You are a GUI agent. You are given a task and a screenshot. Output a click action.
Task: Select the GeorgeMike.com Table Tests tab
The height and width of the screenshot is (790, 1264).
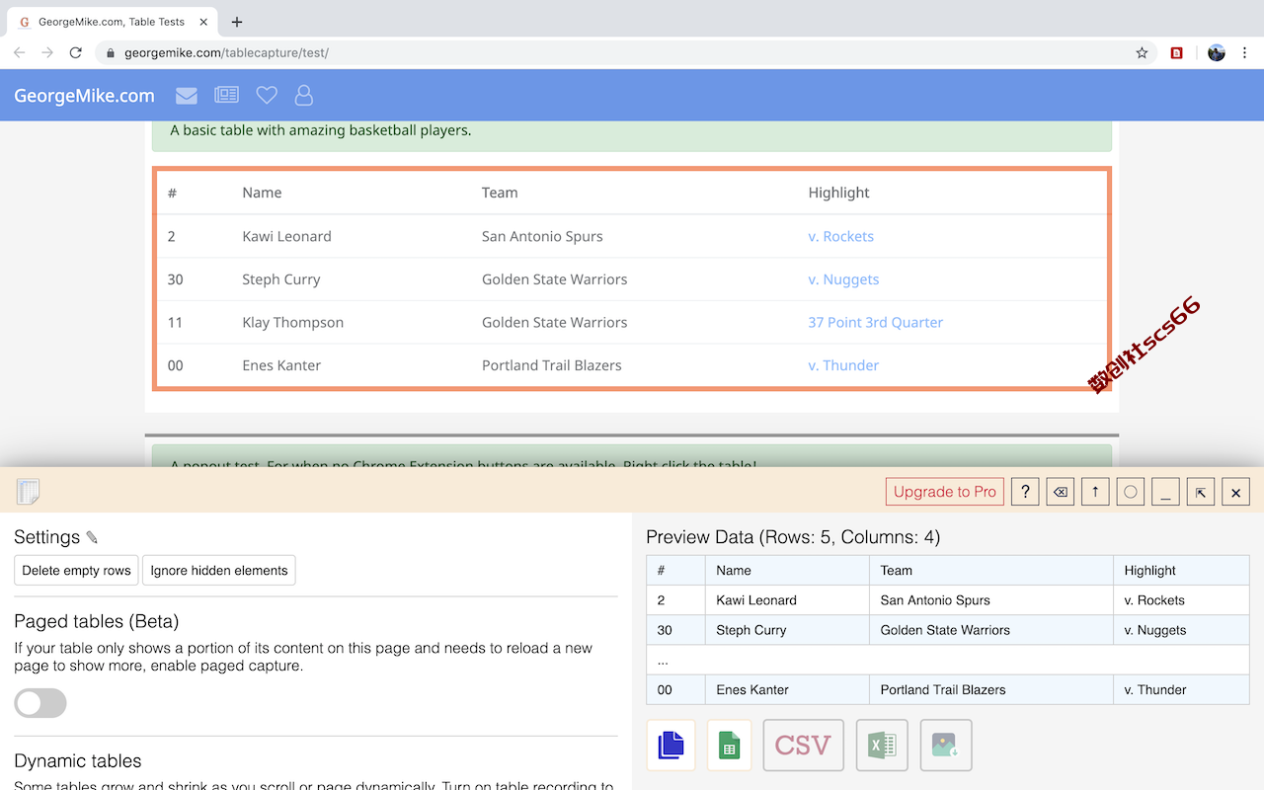111,22
